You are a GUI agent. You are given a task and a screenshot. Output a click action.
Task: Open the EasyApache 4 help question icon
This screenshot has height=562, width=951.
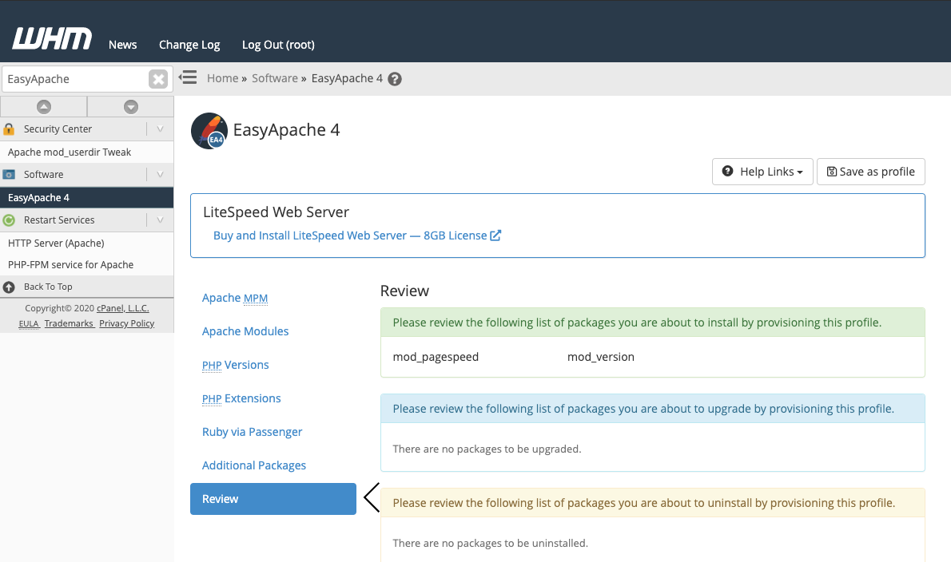(x=394, y=79)
